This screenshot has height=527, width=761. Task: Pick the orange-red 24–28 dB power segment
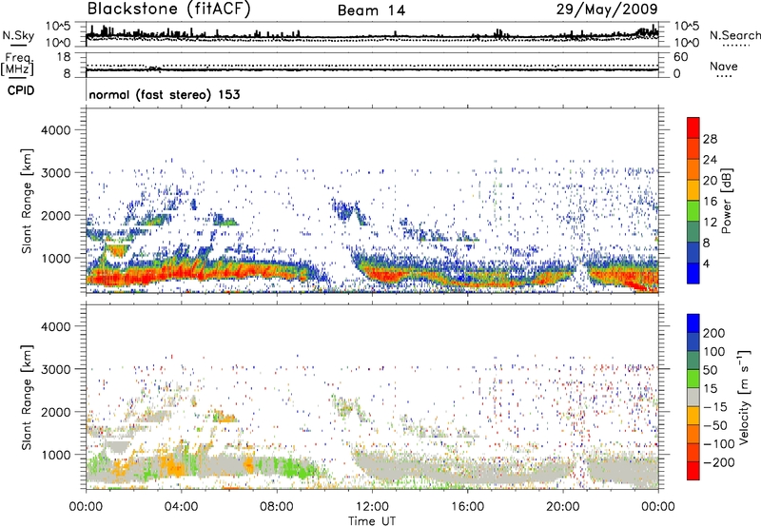tap(693, 148)
